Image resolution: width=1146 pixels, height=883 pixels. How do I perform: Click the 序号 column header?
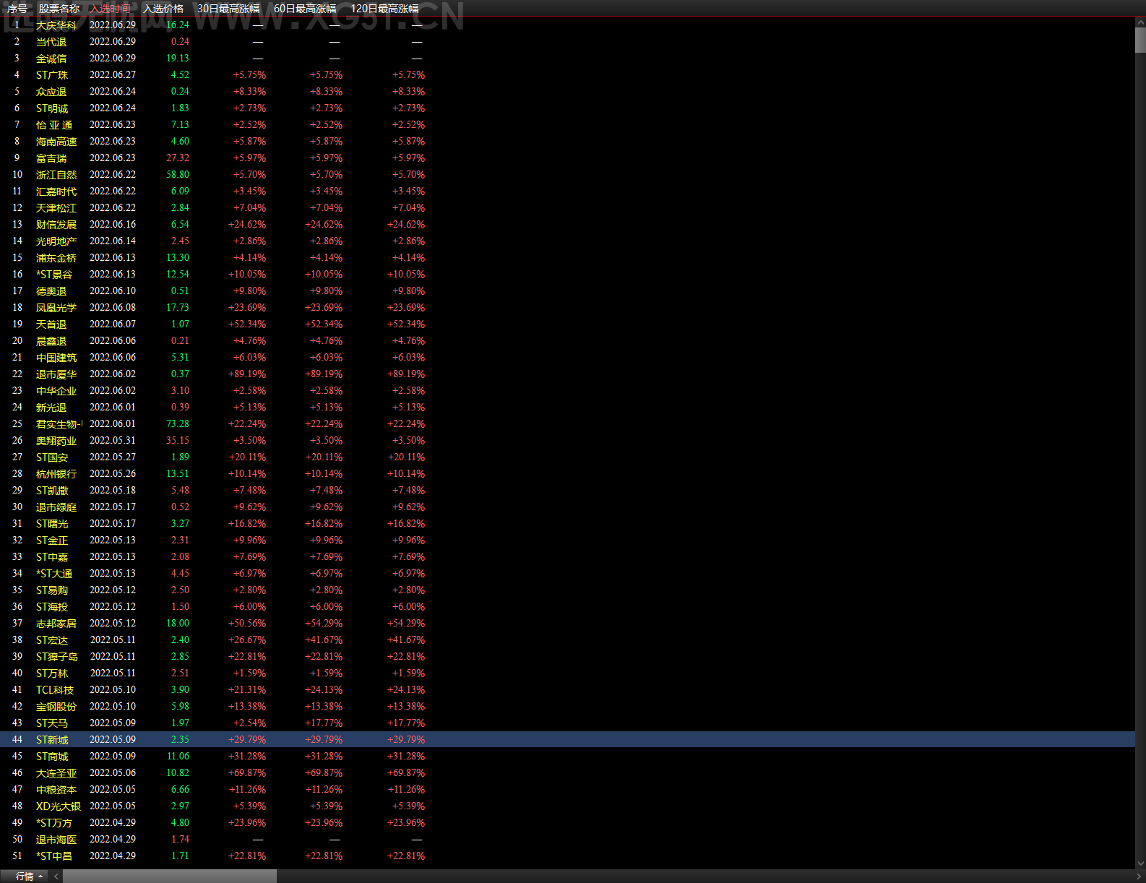[x=17, y=9]
